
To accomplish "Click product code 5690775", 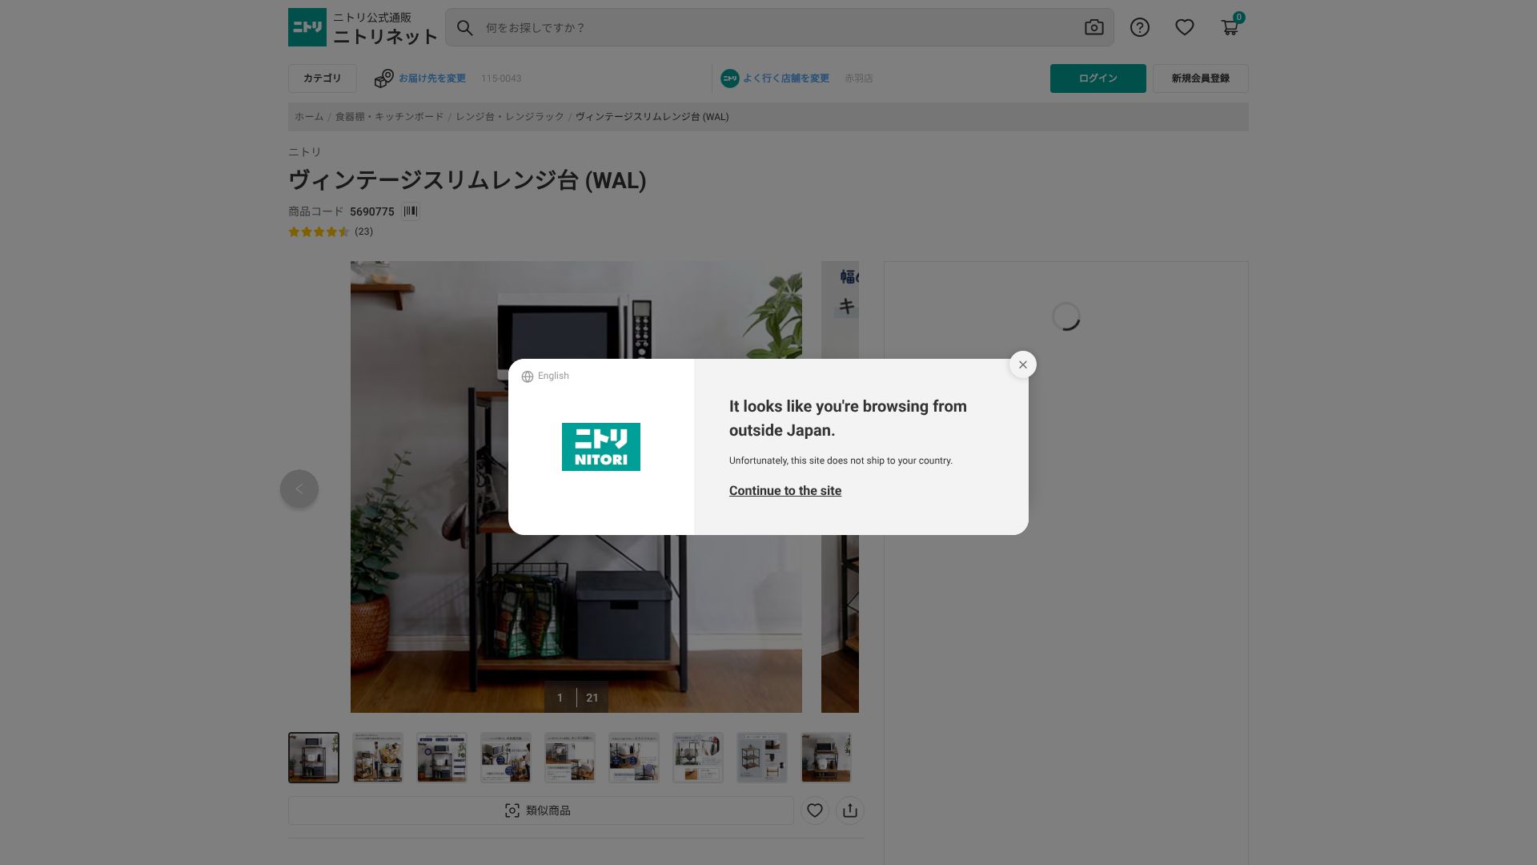I will 372,211.
